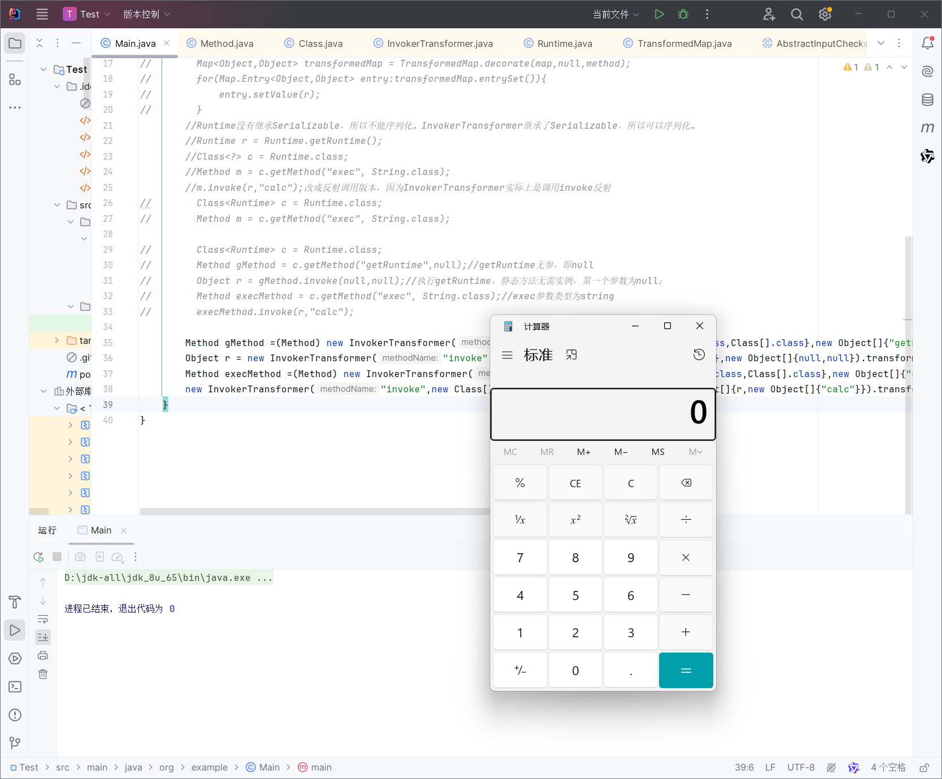Click editor horizontal scrollbar
The height and width of the screenshot is (779, 942).
coord(315,511)
